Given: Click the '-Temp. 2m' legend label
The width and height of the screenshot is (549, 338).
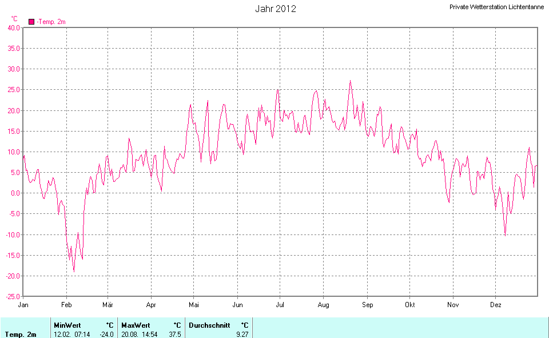Looking at the screenshot, I should 51,22.
